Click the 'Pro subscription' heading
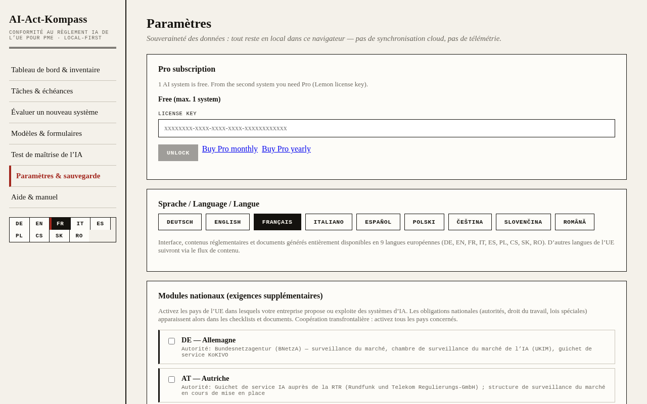647x404 pixels. (x=187, y=69)
